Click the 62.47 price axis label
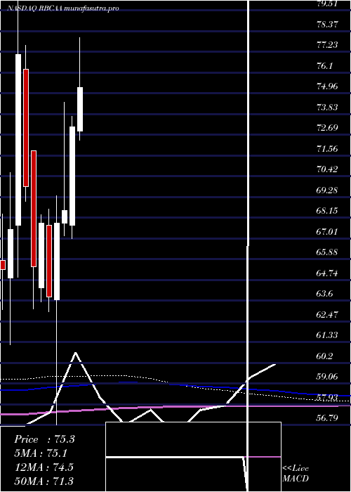 click(327, 315)
